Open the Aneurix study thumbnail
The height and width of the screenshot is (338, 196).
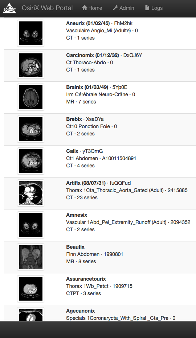pyautogui.click(x=30, y=33)
